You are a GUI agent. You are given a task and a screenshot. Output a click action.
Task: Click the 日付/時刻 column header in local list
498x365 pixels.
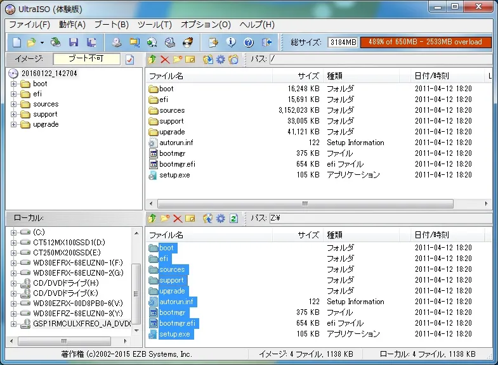point(447,235)
